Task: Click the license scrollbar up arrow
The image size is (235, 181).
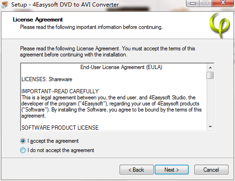Action: tap(210, 68)
